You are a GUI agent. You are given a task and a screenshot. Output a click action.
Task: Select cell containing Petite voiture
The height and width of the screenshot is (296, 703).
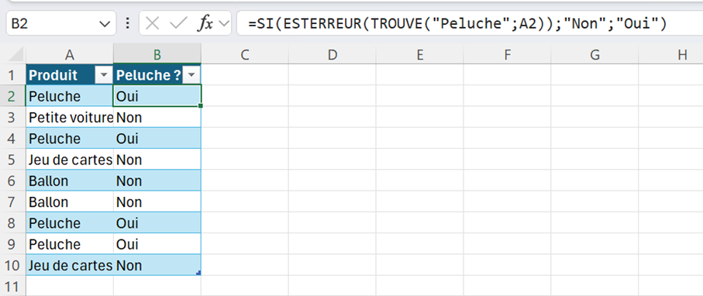coord(70,118)
